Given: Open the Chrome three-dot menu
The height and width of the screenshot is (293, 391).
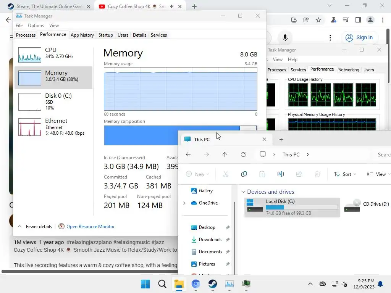Looking at the screenshot, I should coord(383,20).
